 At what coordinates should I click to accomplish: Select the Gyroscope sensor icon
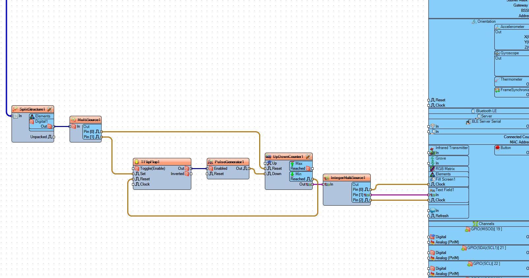tap(497, 53)
